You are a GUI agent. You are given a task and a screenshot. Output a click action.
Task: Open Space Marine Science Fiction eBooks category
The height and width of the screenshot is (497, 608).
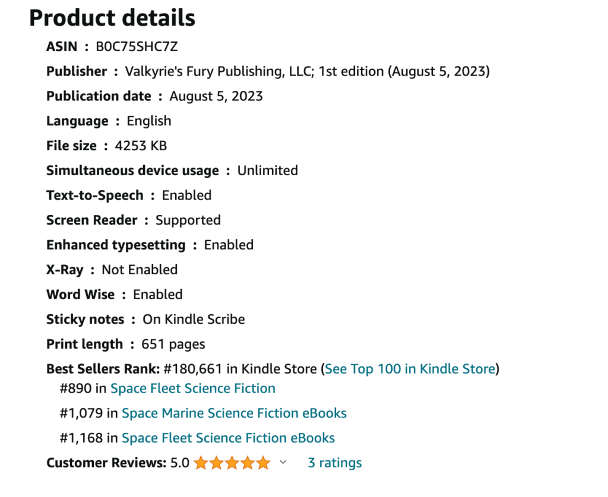click(x=234, y=413)
